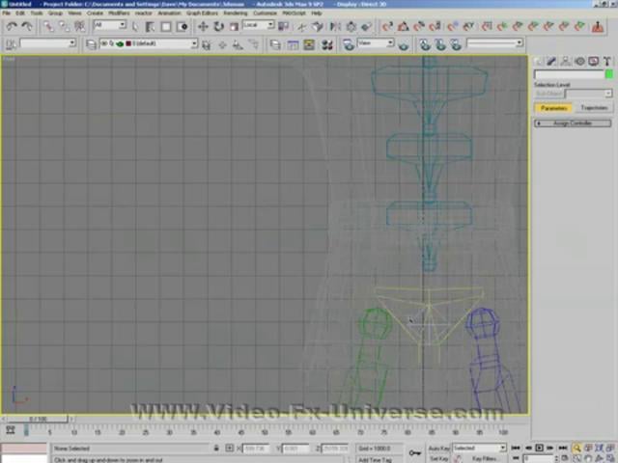Click the Go to Start playback button
This screenshot has width=618, height=463.
[x=515, y=448]
